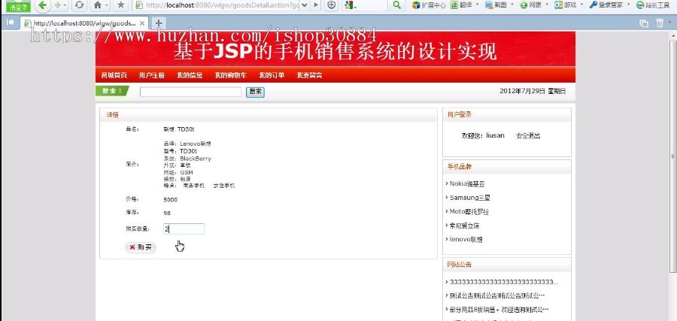Open the dropdown next to the home icon
677x321 pixels.
click(107, 5)
